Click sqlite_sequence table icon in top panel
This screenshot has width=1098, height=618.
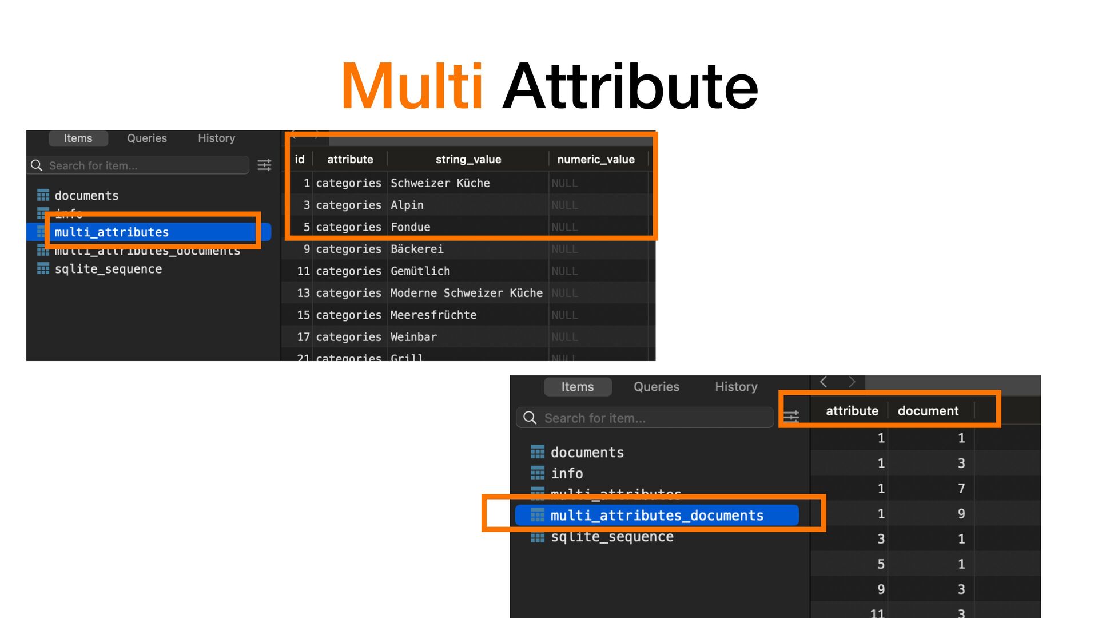43,269
